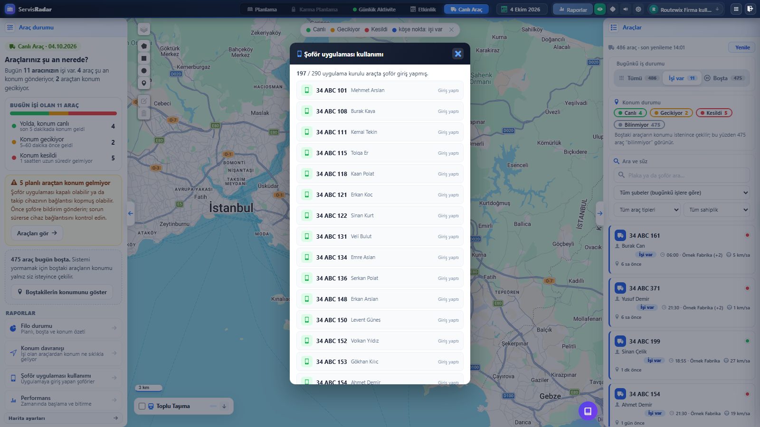Viewport: 760px width, 427px height.
Task: Select the circle draw tool on map
Action: 144,71
